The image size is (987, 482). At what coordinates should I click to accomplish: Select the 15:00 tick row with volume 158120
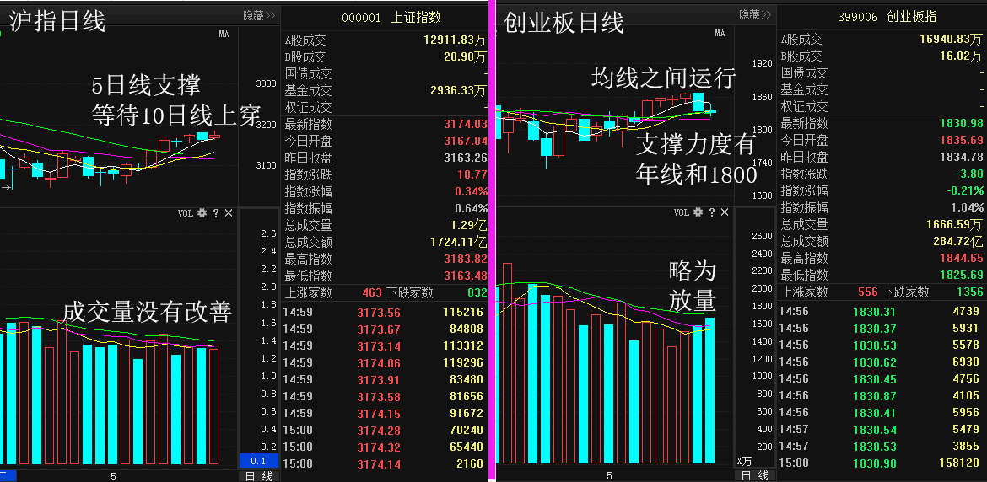(882, 463)
